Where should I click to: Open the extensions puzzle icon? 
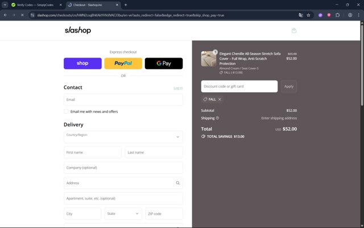(337, 15)
